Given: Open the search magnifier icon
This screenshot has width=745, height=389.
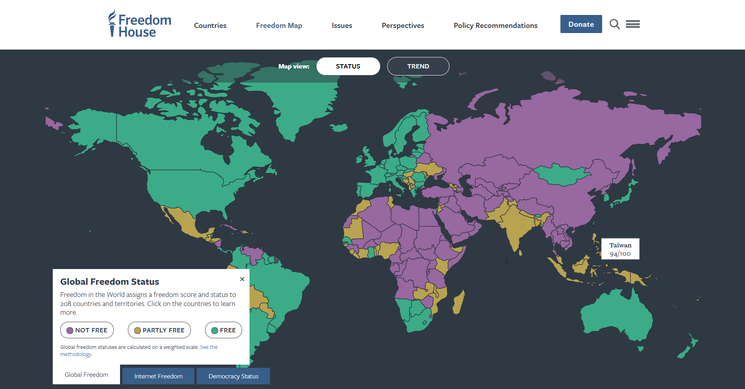Looking at the screenshot, I should 614,24.
